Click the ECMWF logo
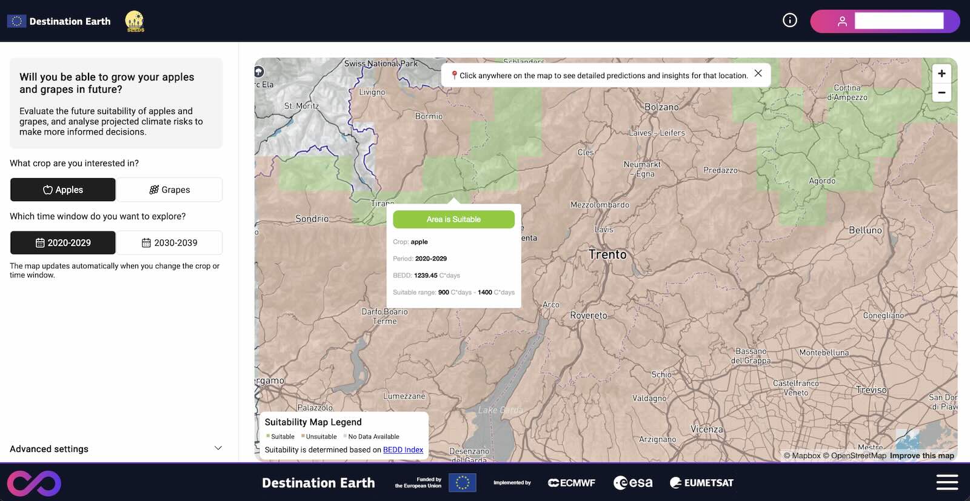The image size is (970, 501). (572, 483)
